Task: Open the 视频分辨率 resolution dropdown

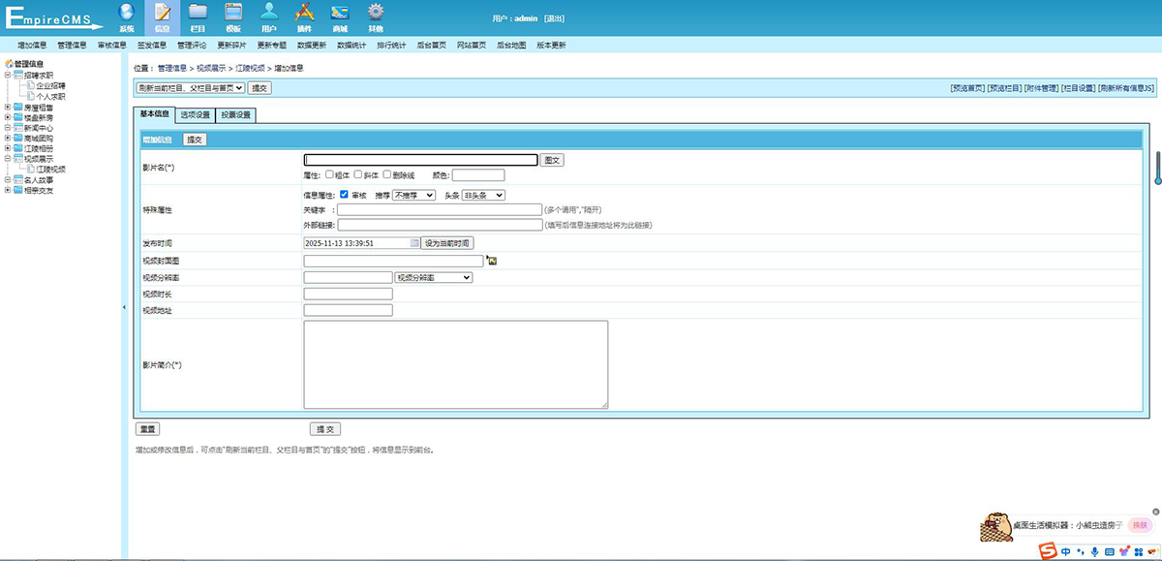Action: tap(434, 277)
